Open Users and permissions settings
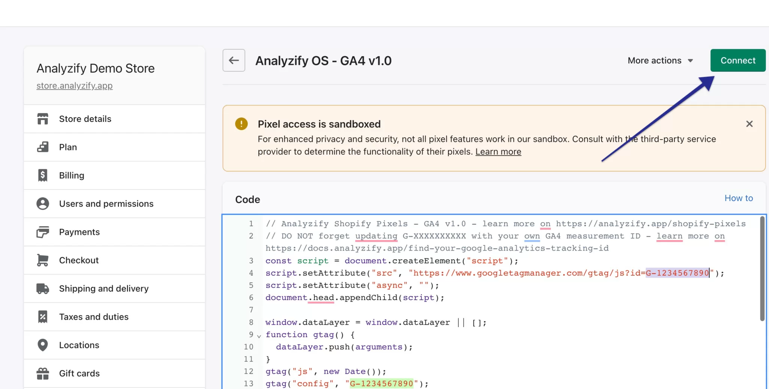 pyautogui.click(x=115, y=204)
